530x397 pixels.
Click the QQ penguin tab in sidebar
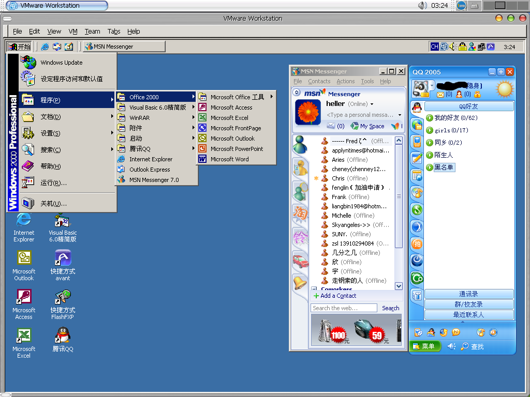click(x=417, y=108)
